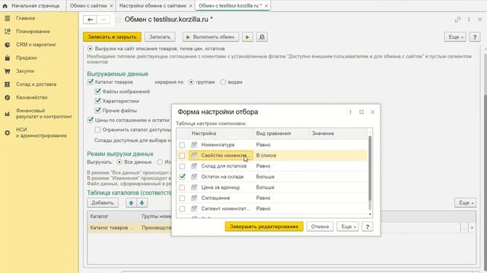The image size is (487, 273).
Task: Click the magnifier icon next to play button
Action: [262, 37]
